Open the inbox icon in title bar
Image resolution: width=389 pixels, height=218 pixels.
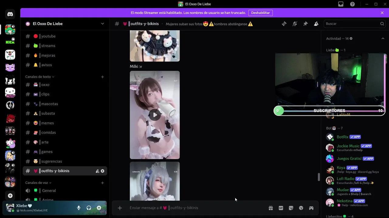[341, 4]
